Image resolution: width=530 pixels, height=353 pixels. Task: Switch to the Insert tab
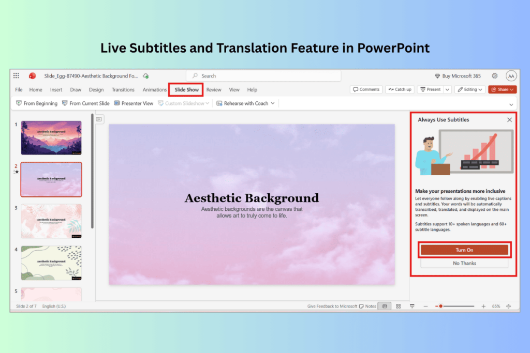[56, 89]
